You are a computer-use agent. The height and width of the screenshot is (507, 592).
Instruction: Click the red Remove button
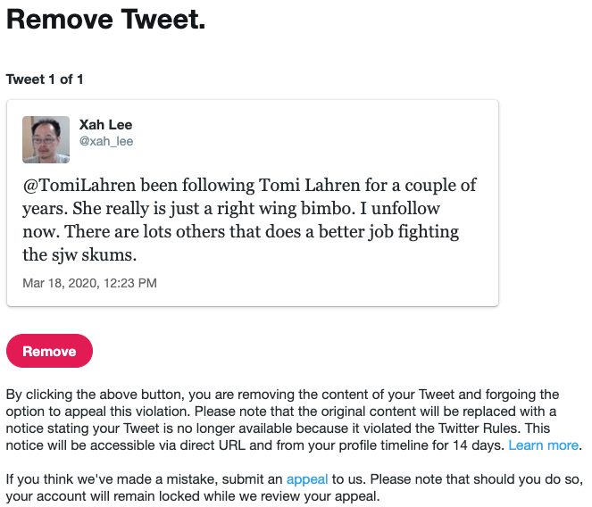click(x=49, y=351)
